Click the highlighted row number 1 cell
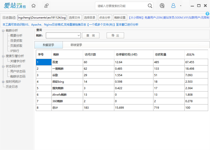The height and width of the screenshot is (150, 210). (44, 62)
